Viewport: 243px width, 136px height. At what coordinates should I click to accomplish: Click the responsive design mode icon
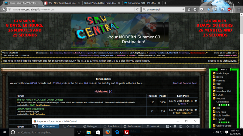click(181, 126)
